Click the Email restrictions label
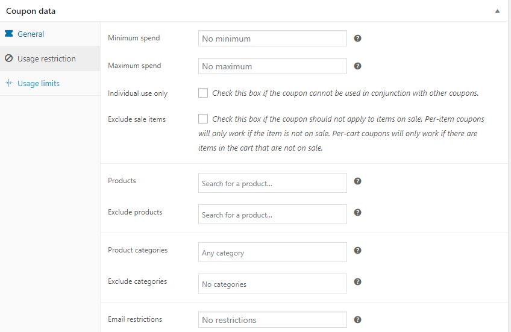The height and width of the screenshot is (332, 511). pos(135,319)
